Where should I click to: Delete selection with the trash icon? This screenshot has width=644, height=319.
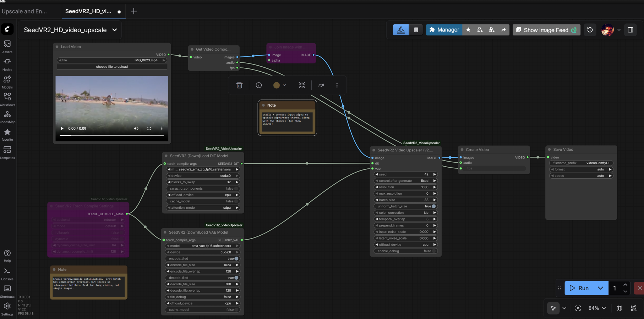tap(239, 85)
